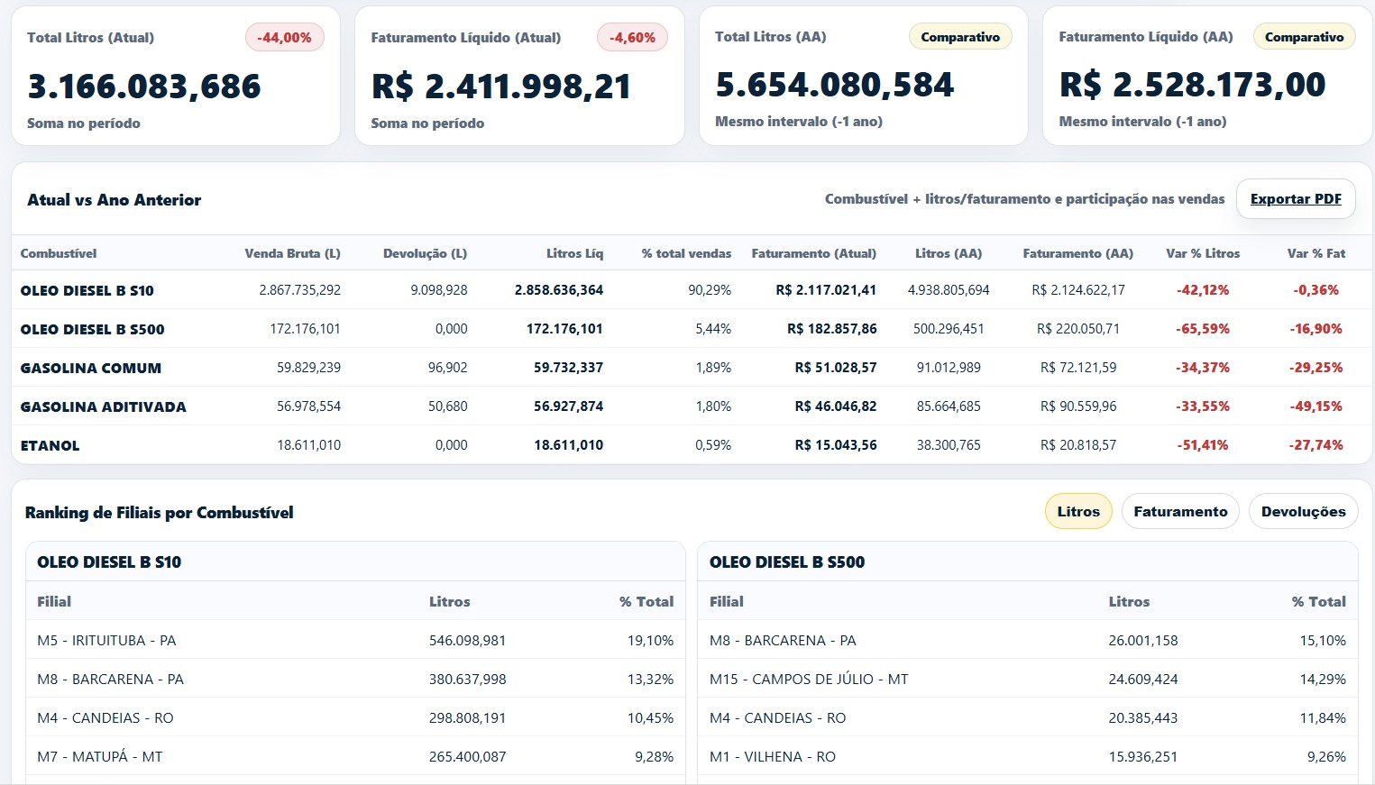
Task: Sort by the Var % Litros column
Action: pos(1202,253)
